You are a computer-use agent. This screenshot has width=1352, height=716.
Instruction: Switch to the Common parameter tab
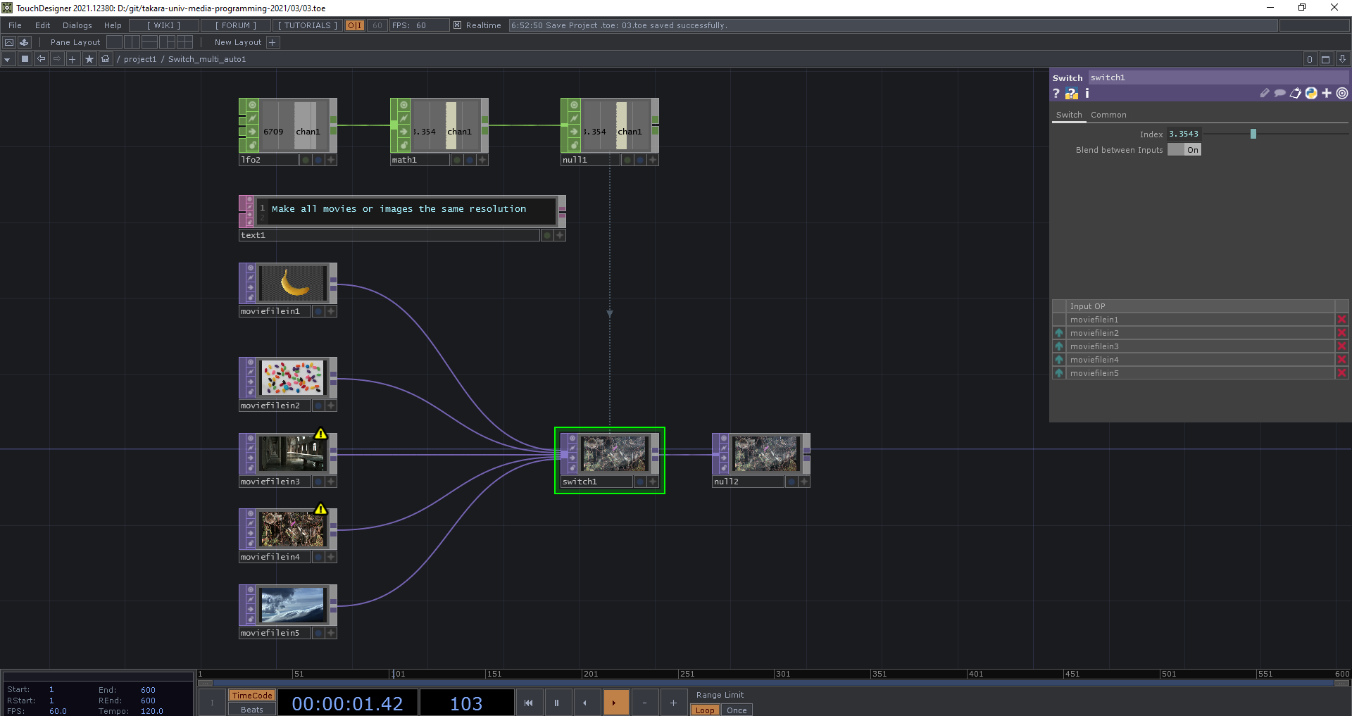[x=1108, y=115]
